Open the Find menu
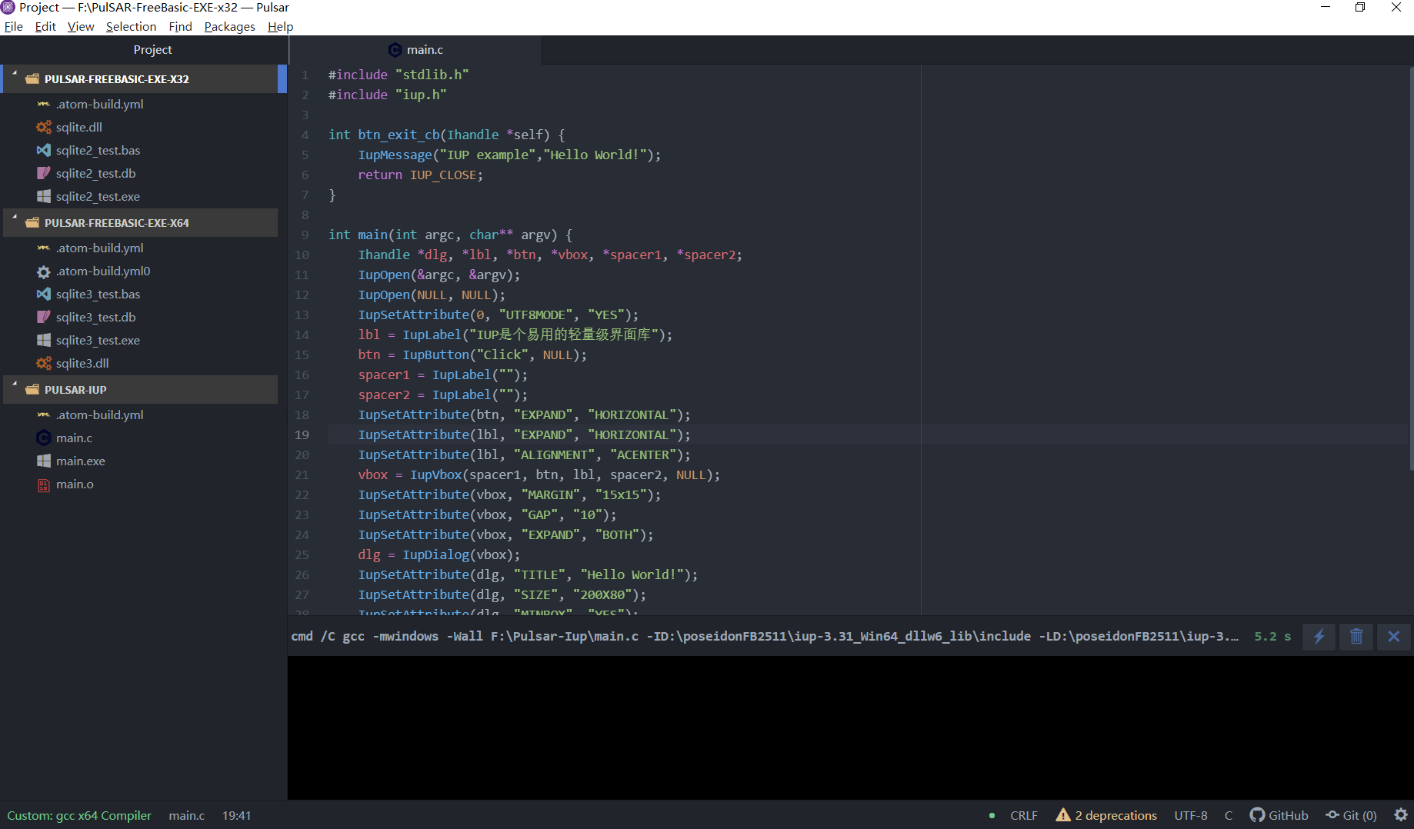Screen dimensions: 1414x829 [x=180, y=26]
